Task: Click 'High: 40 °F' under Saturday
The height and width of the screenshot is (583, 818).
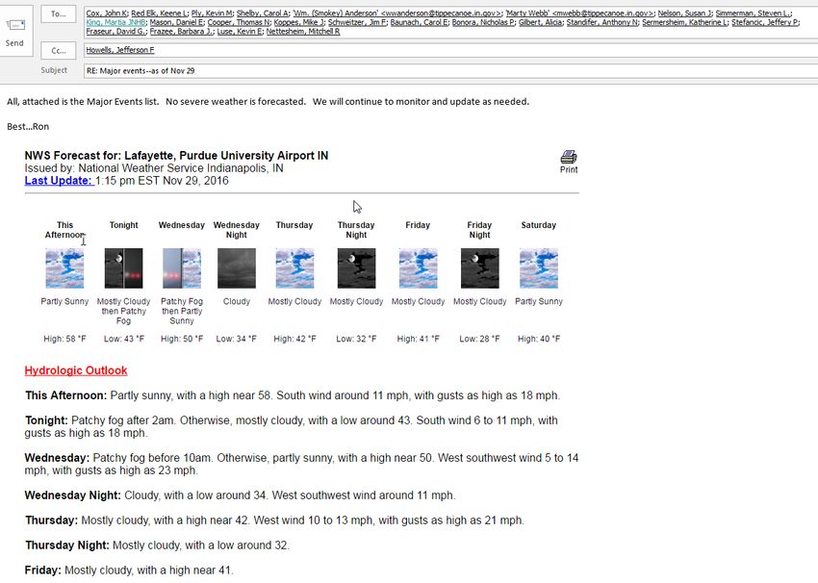Action: [538, 339]
